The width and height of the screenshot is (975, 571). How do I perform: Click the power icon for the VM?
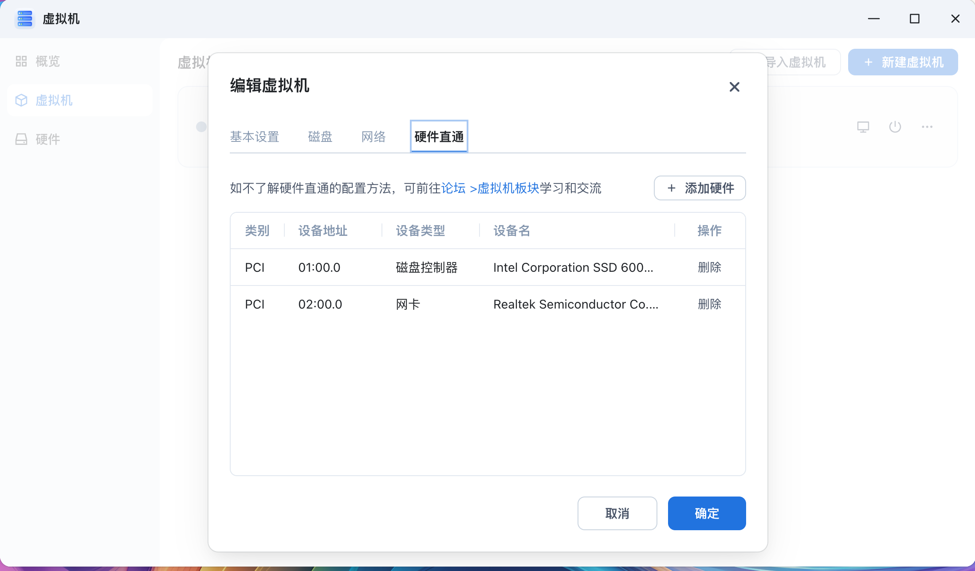(x=895, y=127)
